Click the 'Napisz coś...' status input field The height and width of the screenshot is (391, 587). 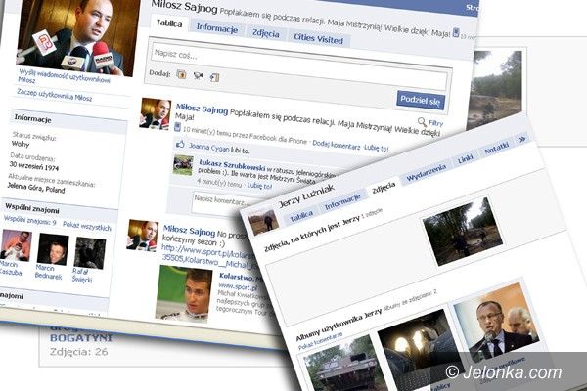(x=299, y=64)
